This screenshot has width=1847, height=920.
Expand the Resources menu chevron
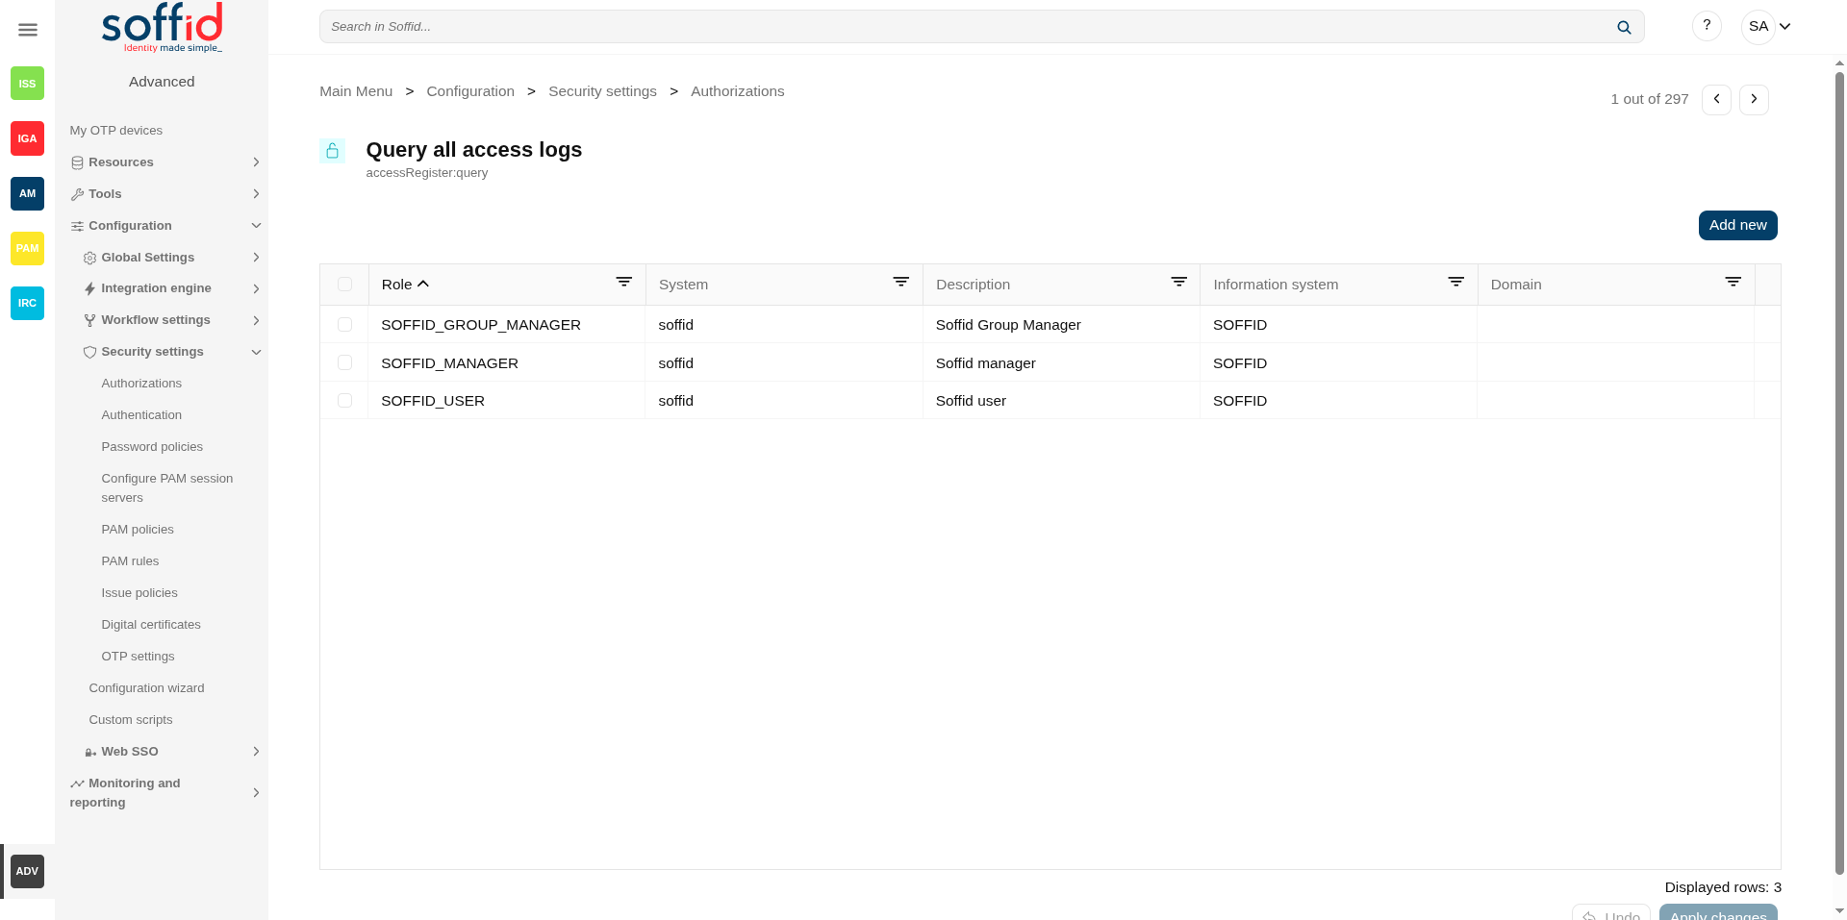(x=256, y=162)
